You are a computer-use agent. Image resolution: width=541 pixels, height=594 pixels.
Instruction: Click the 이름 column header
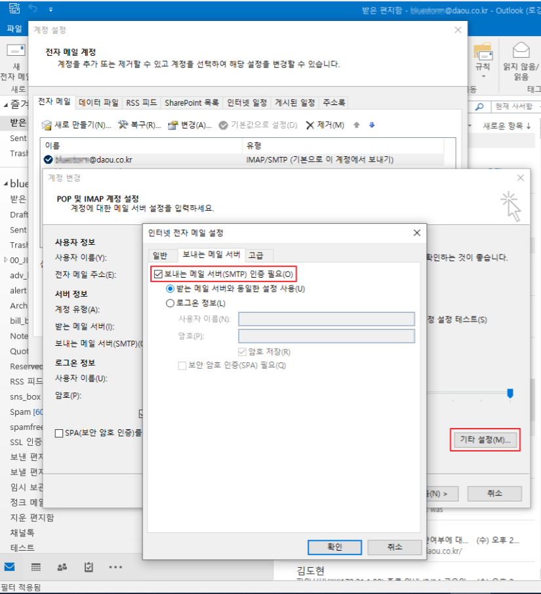point(141,146)
